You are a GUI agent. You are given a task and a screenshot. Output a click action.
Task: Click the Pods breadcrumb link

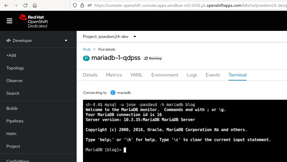click(87, 49)
